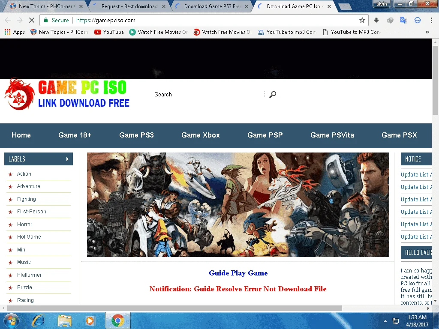This screenshot has width=439, height=329.
Task: Open the Chrome three-dot menu
Action: pyautogui.click(x=431, y=20)
